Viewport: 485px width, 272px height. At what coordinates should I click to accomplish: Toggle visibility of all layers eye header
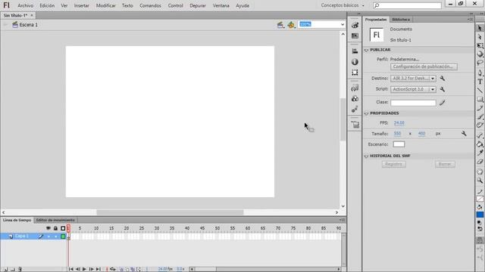[48, 228]
